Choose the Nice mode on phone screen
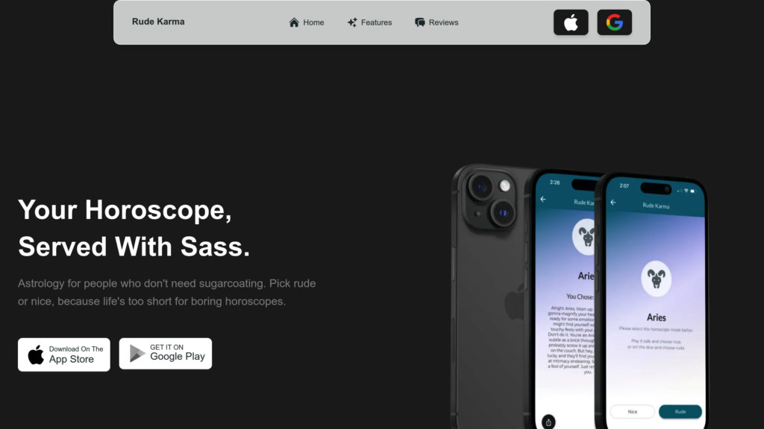 point(633,411)
